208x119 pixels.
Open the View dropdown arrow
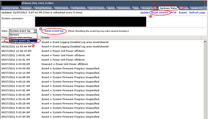coord(35,31)
